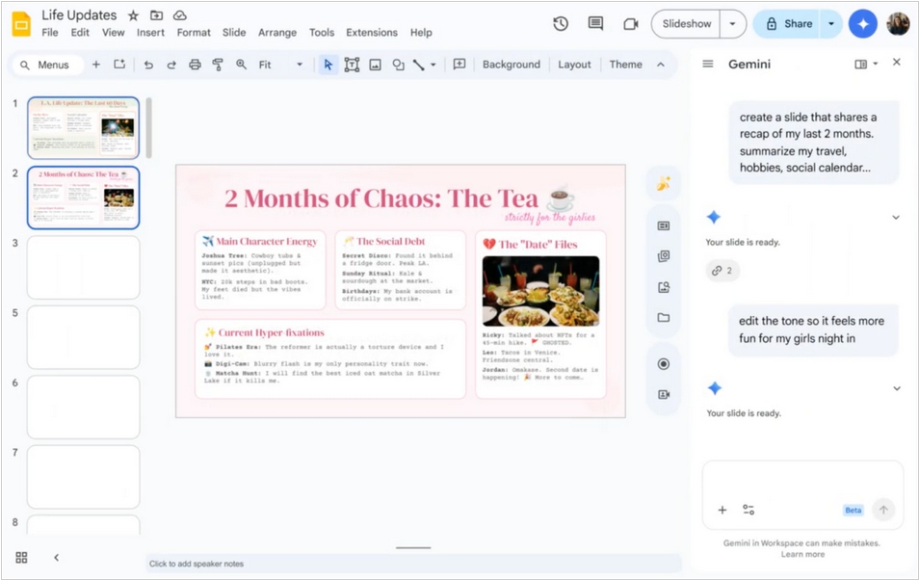Click the undo arrow in toolbar
919x580 pixels.
click(148, 65)
